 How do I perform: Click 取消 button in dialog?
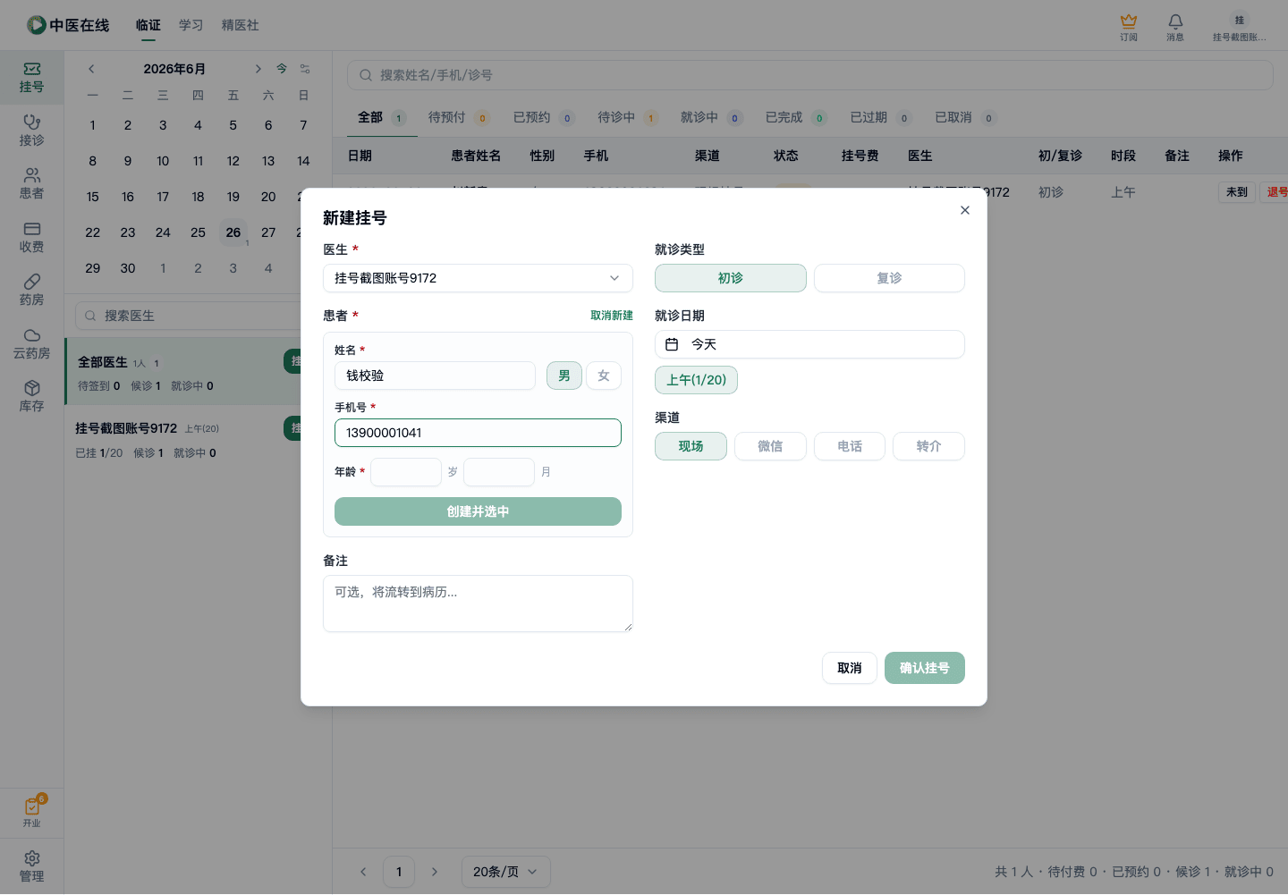850,668
